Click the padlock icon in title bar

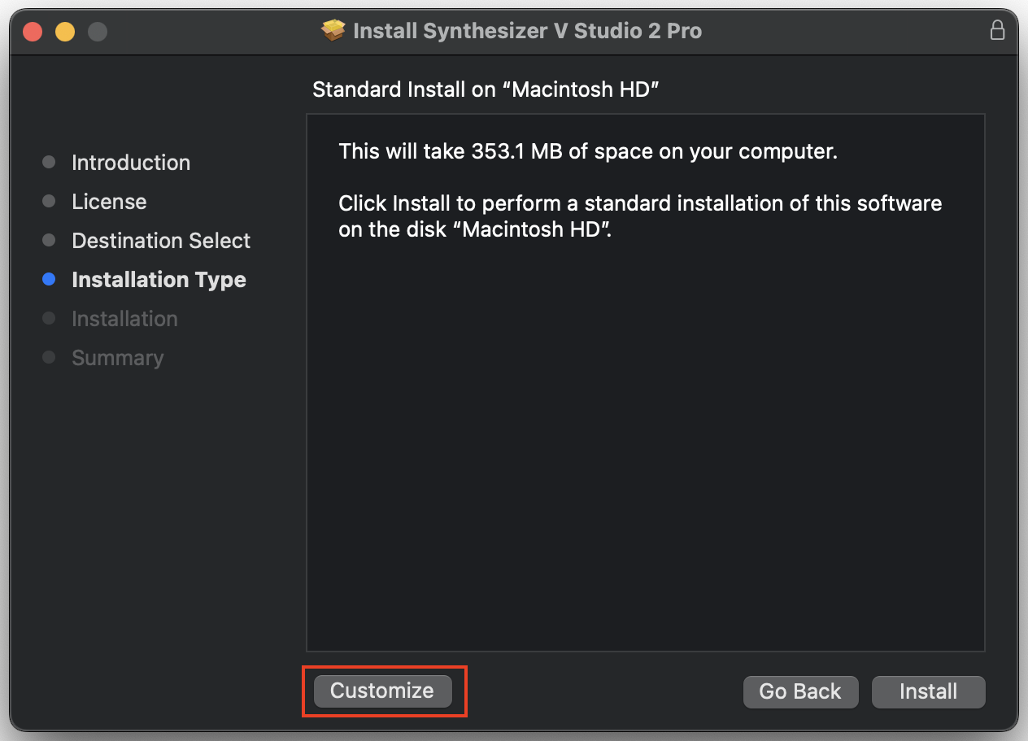996,31
